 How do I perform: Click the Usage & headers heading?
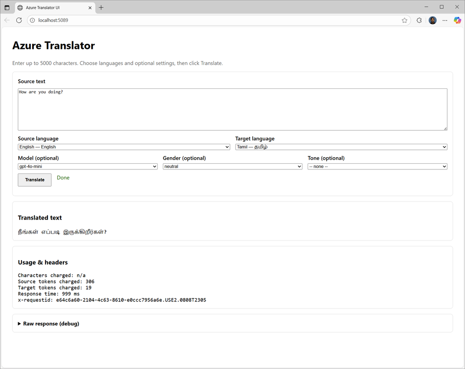click(x=43, y=262)
